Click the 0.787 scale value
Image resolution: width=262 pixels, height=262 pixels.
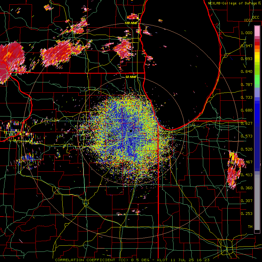(x=247, y=84)
